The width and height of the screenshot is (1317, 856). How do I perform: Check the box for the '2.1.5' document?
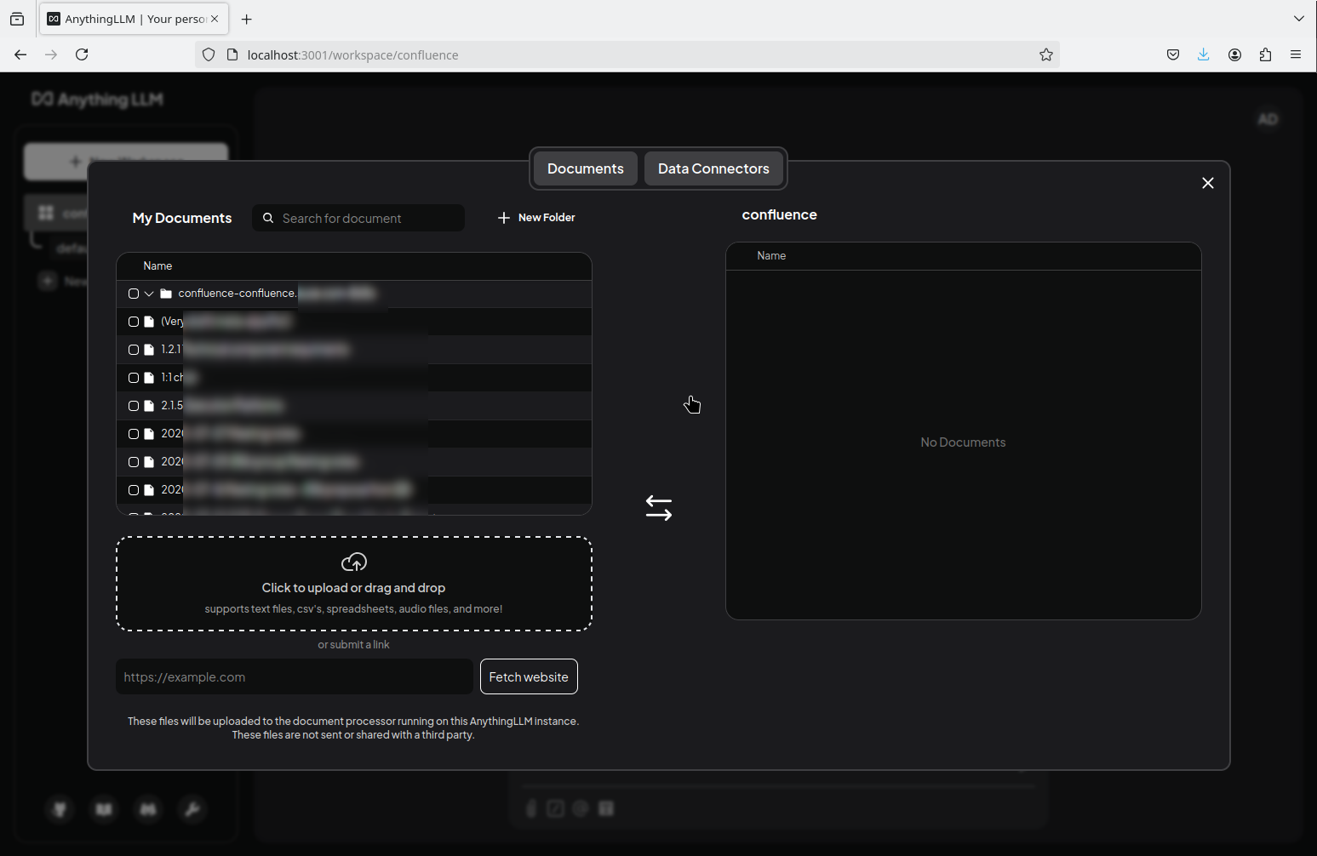tap(134, 406)
